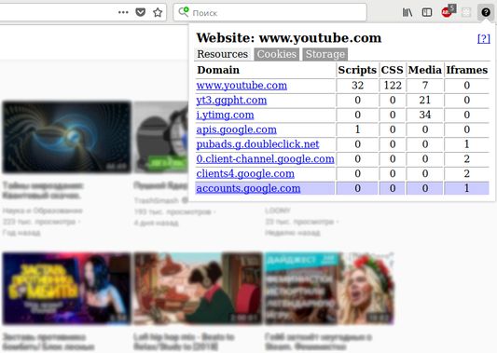
Task: Open the [?] help link in popup
Action: click(x=484, y=38)
